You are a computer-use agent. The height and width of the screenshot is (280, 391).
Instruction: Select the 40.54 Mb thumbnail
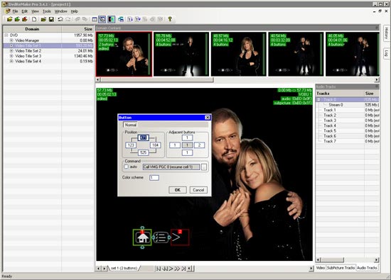[296, 54]
